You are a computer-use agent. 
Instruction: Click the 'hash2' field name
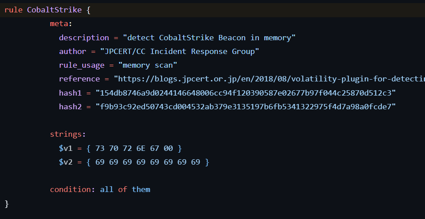point(70,107)
